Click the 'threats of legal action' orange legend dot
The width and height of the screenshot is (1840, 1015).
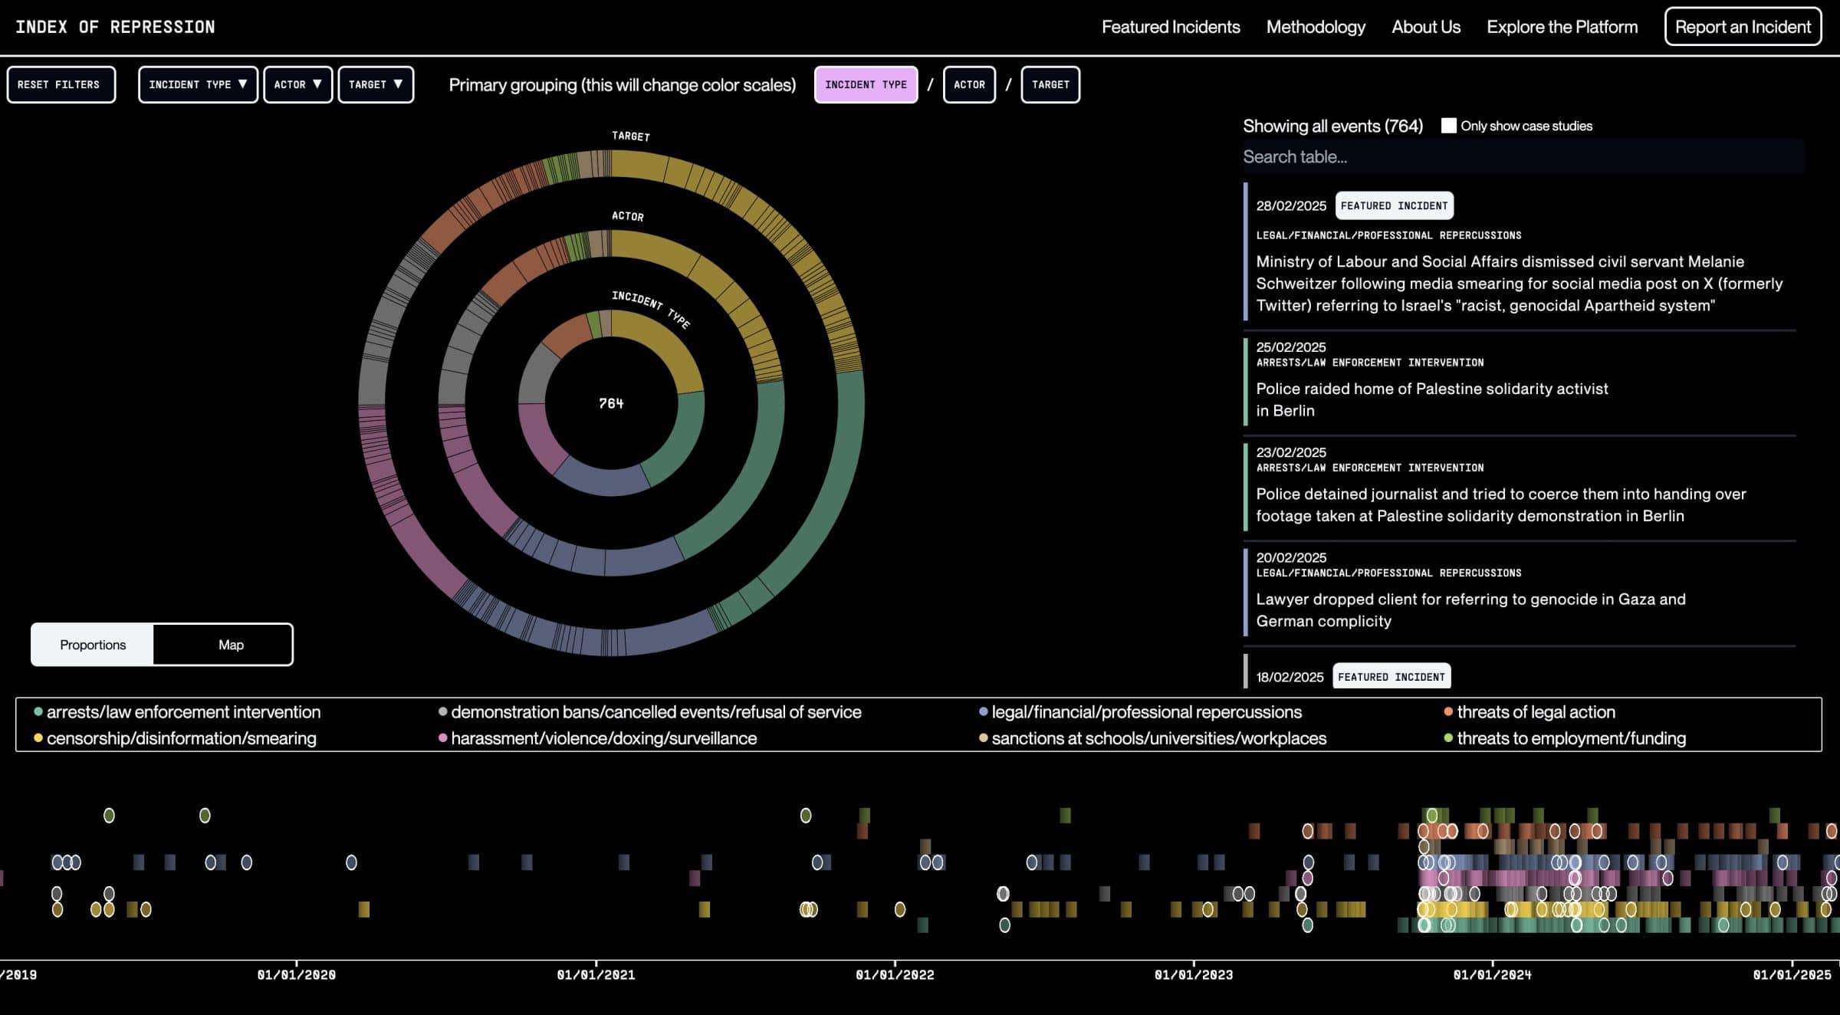pos(1448,711)
